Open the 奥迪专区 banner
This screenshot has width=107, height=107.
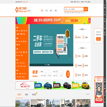(81, 85)
